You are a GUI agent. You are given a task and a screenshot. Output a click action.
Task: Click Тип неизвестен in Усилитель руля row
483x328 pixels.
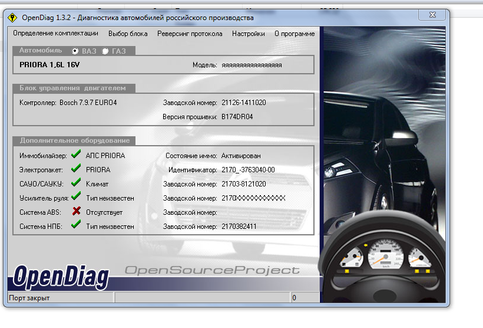click(110, 198)
